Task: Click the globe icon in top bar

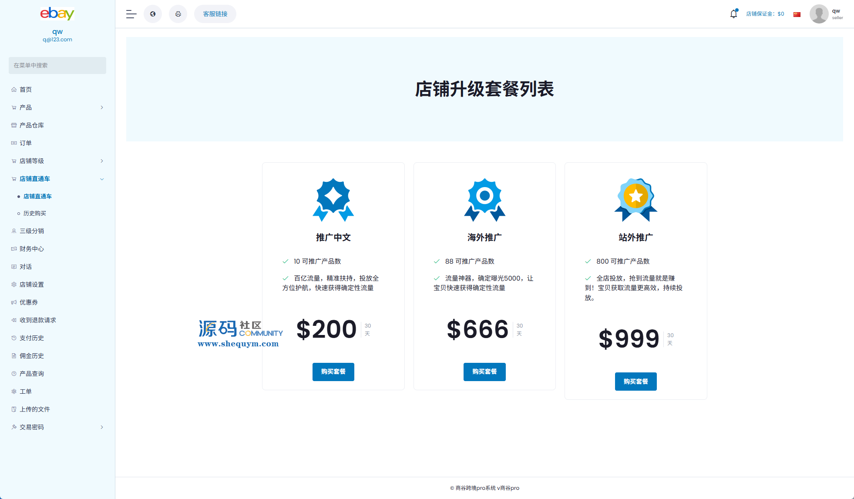Action: click(x=153, y=14)
